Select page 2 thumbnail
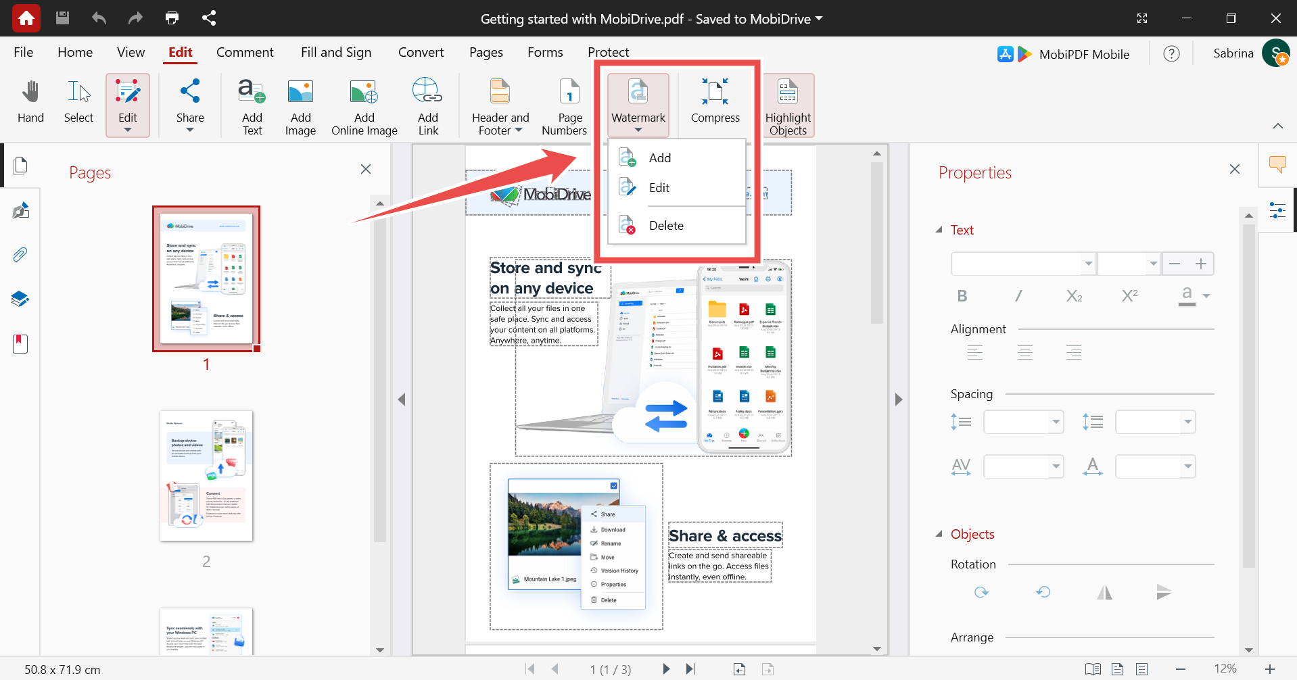 click(206, 476)
